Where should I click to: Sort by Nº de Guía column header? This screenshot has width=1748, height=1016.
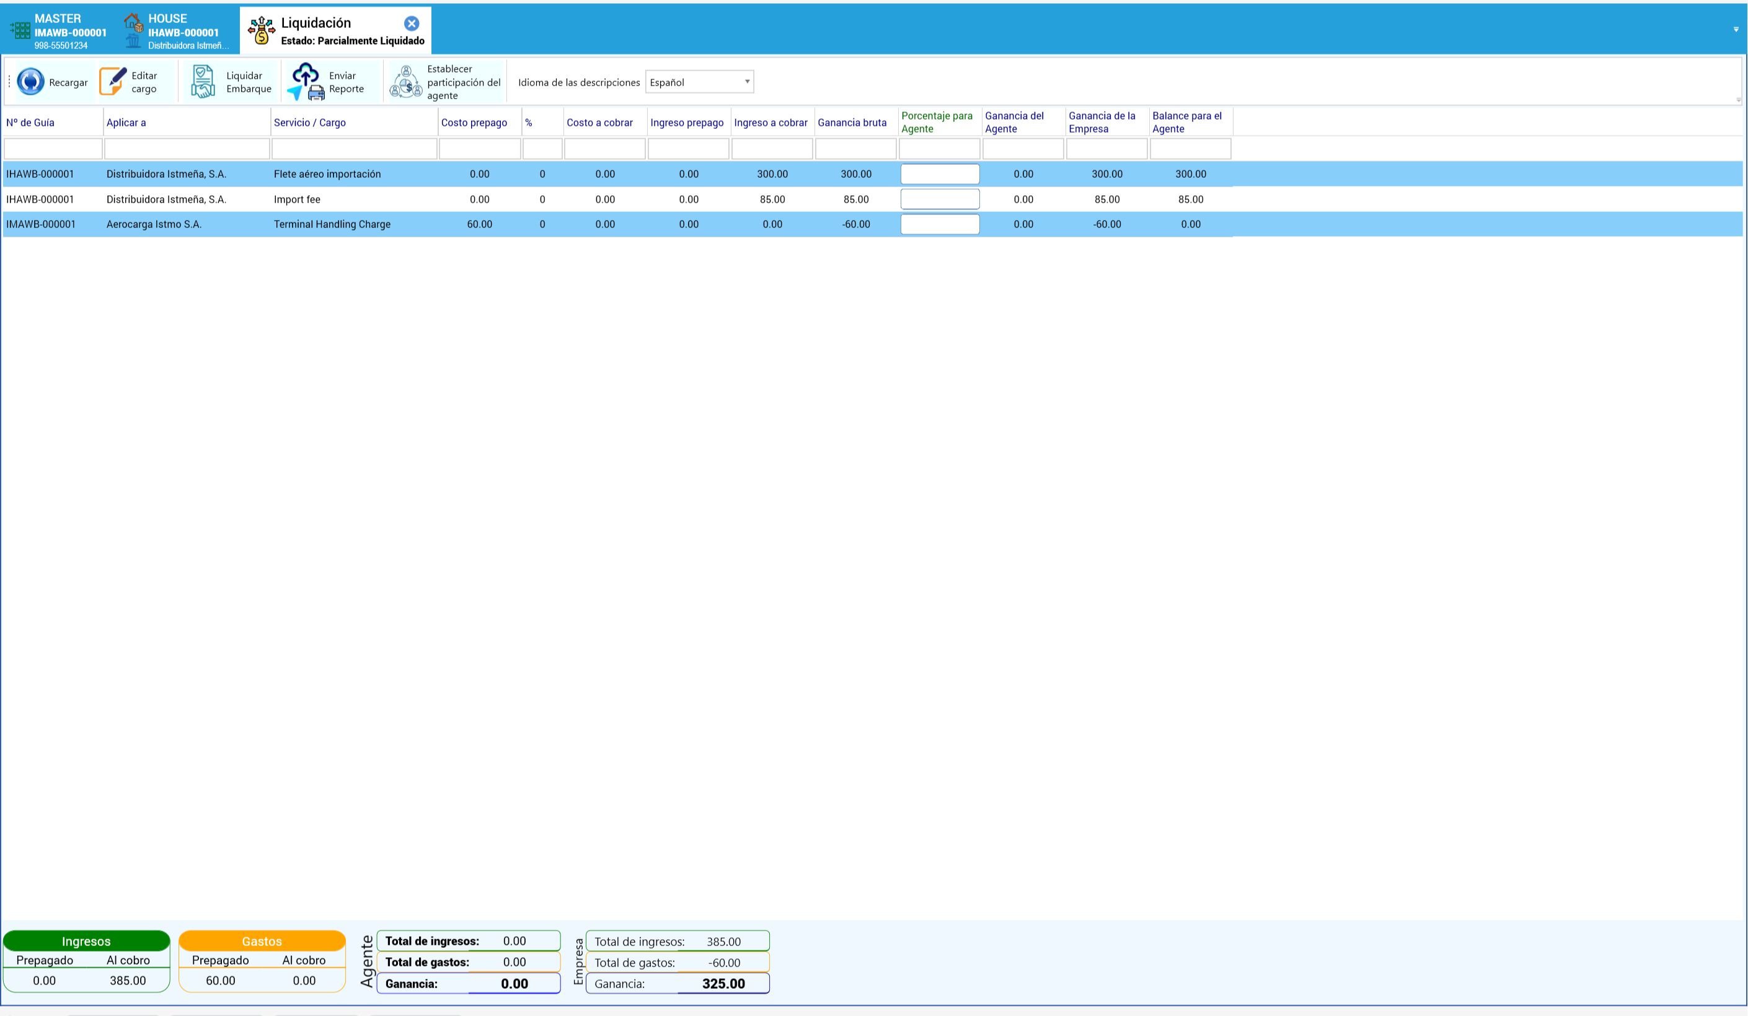click(x=53, y=123)
